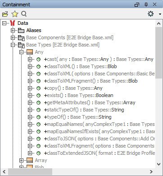Toggle floating panel restore button
The height and width of the screenshot is (176, 163).
(x=137, y=5)
